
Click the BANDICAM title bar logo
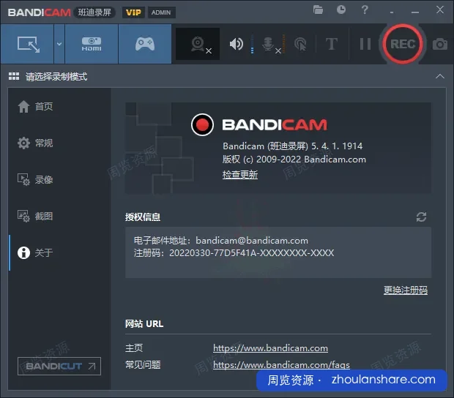coord(40,12)
